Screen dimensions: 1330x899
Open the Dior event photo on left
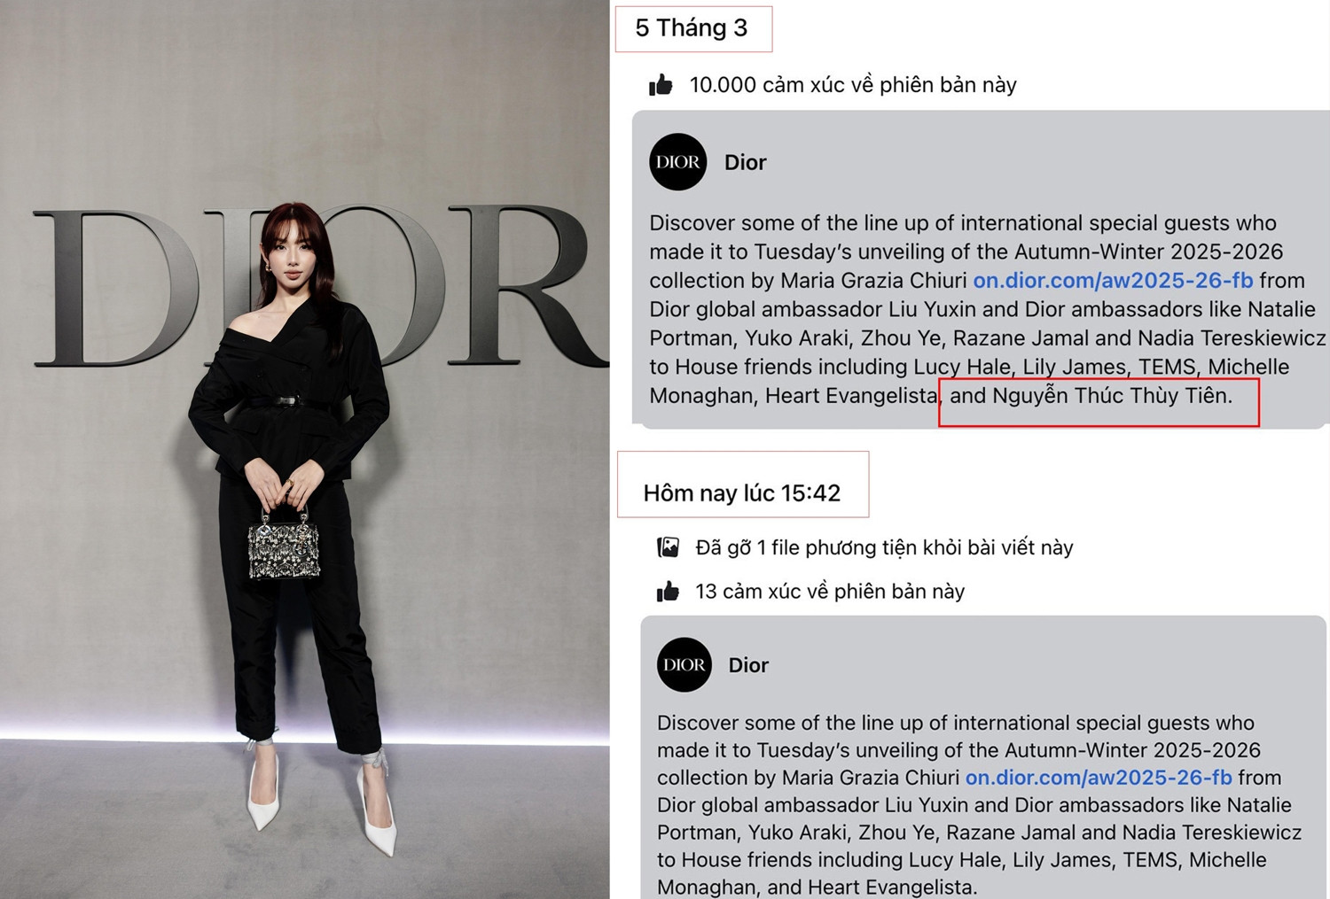305,449
